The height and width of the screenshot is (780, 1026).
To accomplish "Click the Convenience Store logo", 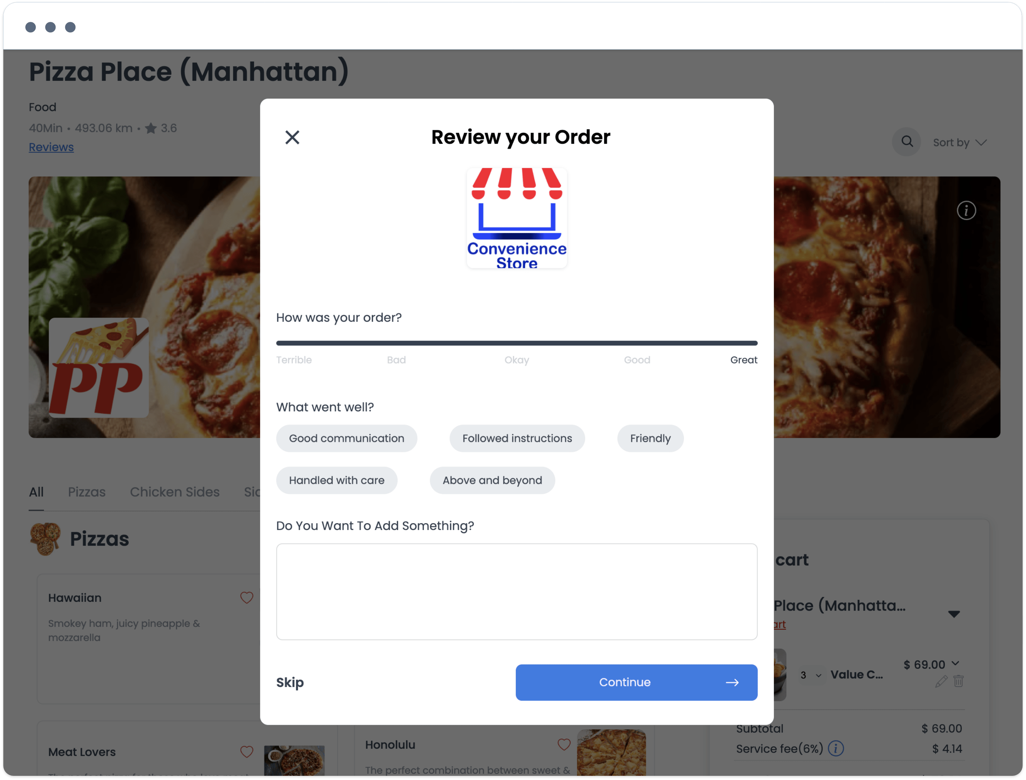I will click(517, 218).
